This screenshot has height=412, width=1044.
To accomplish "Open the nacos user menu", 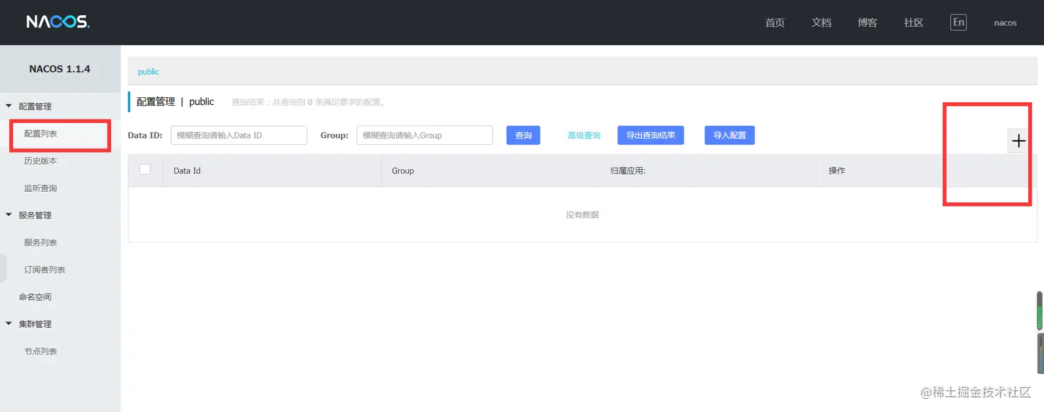I will point(1005,23).
